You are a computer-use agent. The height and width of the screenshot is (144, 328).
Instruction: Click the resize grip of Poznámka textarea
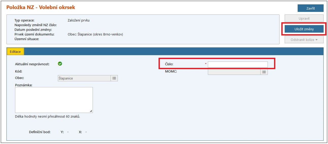(x=91, y=111)
